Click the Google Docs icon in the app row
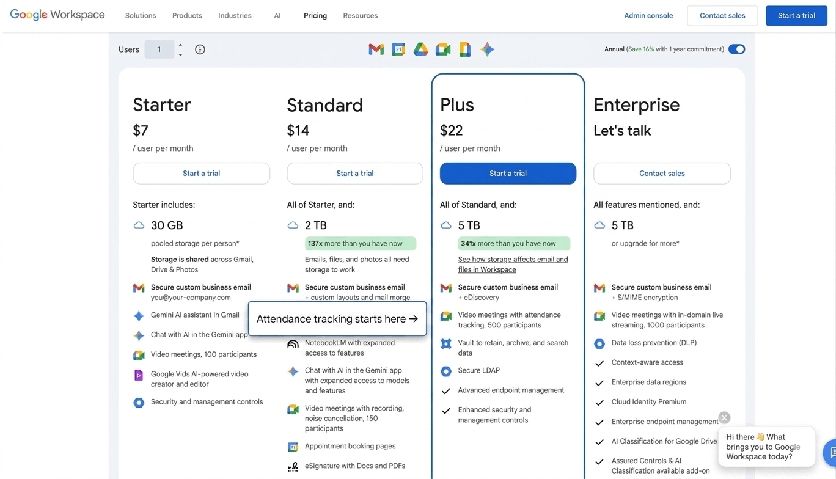This screenshot has width=836, height=479. point(465,49)
